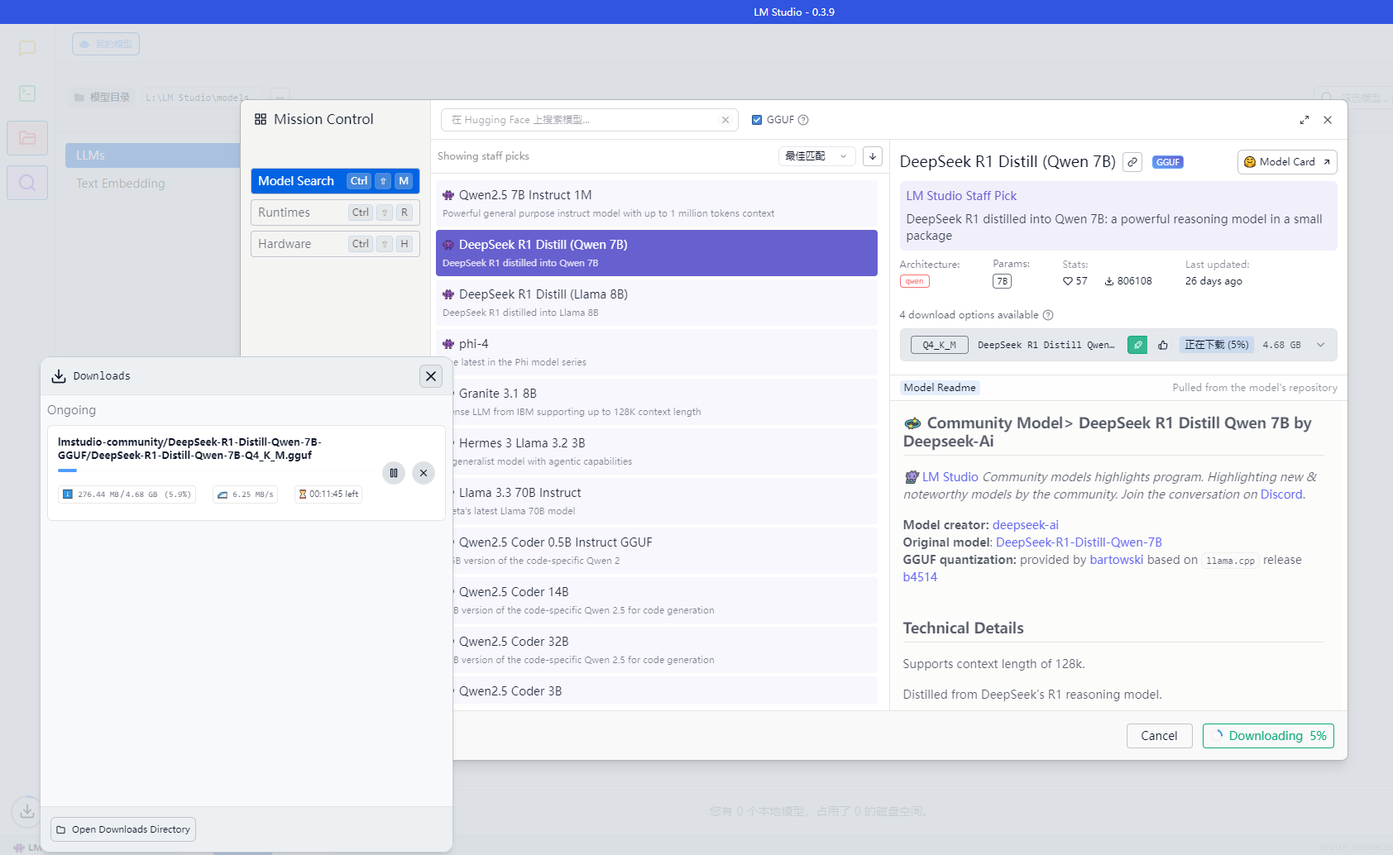Click the 6.25 MB/s download speed readout
This screenshot has width=1393, height=855.
point(245,494)
